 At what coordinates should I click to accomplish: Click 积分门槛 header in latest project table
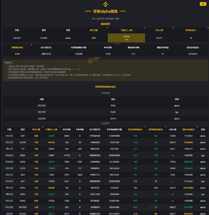pos(94,30)
